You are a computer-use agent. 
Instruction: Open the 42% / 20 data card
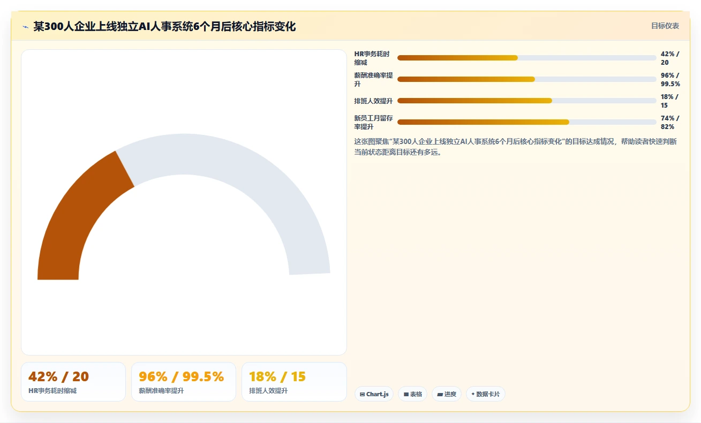pyautogui.click(x=73, y=382)
